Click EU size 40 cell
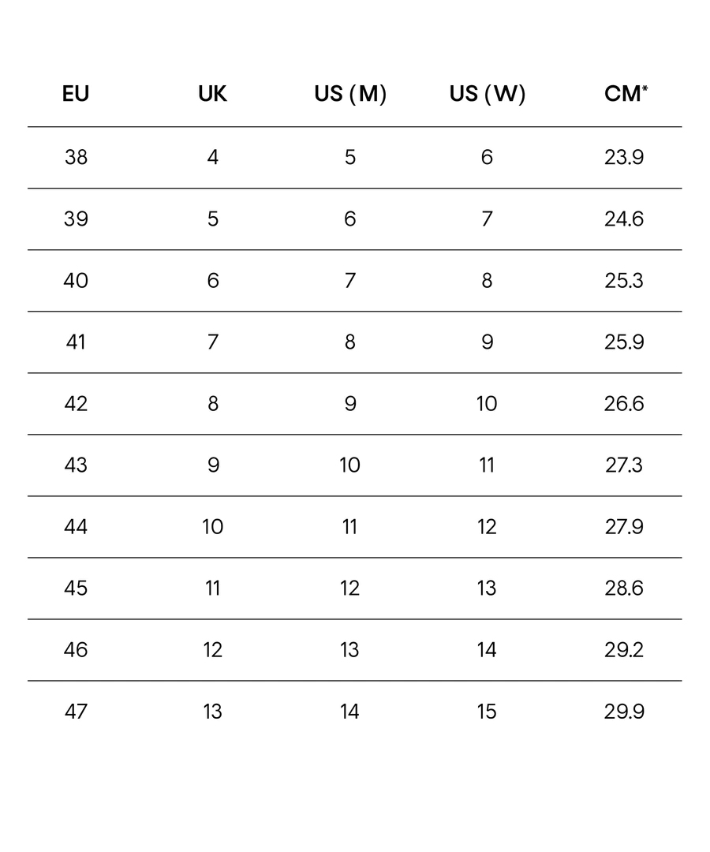 (x=76, y=280)
